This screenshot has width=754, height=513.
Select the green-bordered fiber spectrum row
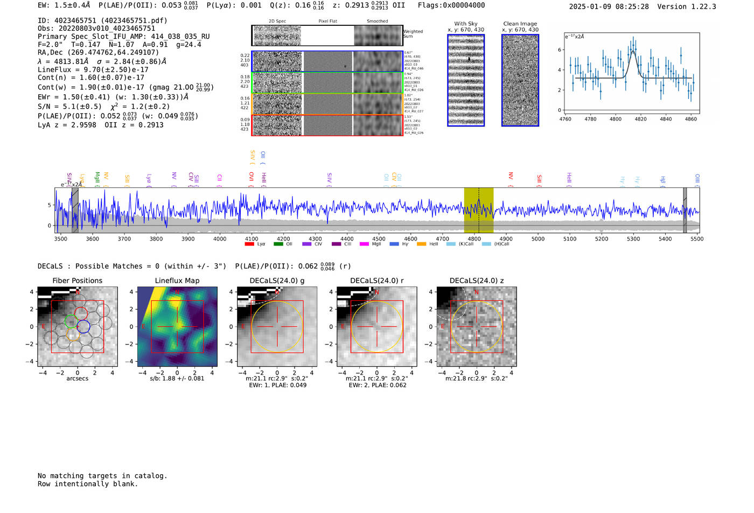327,82
